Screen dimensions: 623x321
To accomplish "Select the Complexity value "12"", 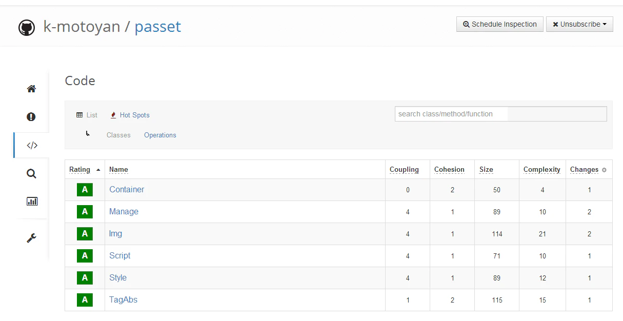I will coord(542,278).
